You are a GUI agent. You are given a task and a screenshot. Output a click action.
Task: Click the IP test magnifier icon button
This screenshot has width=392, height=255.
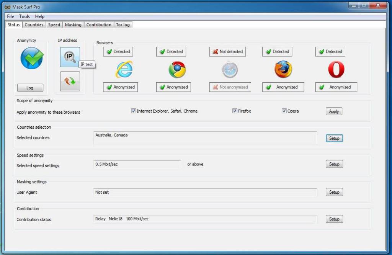coord(70,57)
